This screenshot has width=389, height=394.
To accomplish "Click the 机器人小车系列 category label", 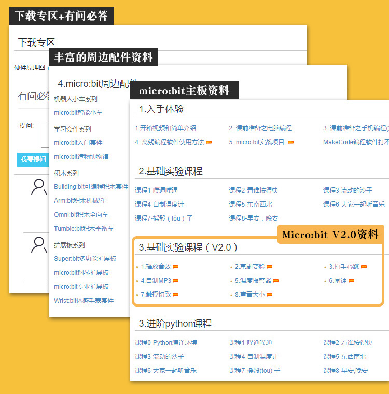I will coord(76,99).
